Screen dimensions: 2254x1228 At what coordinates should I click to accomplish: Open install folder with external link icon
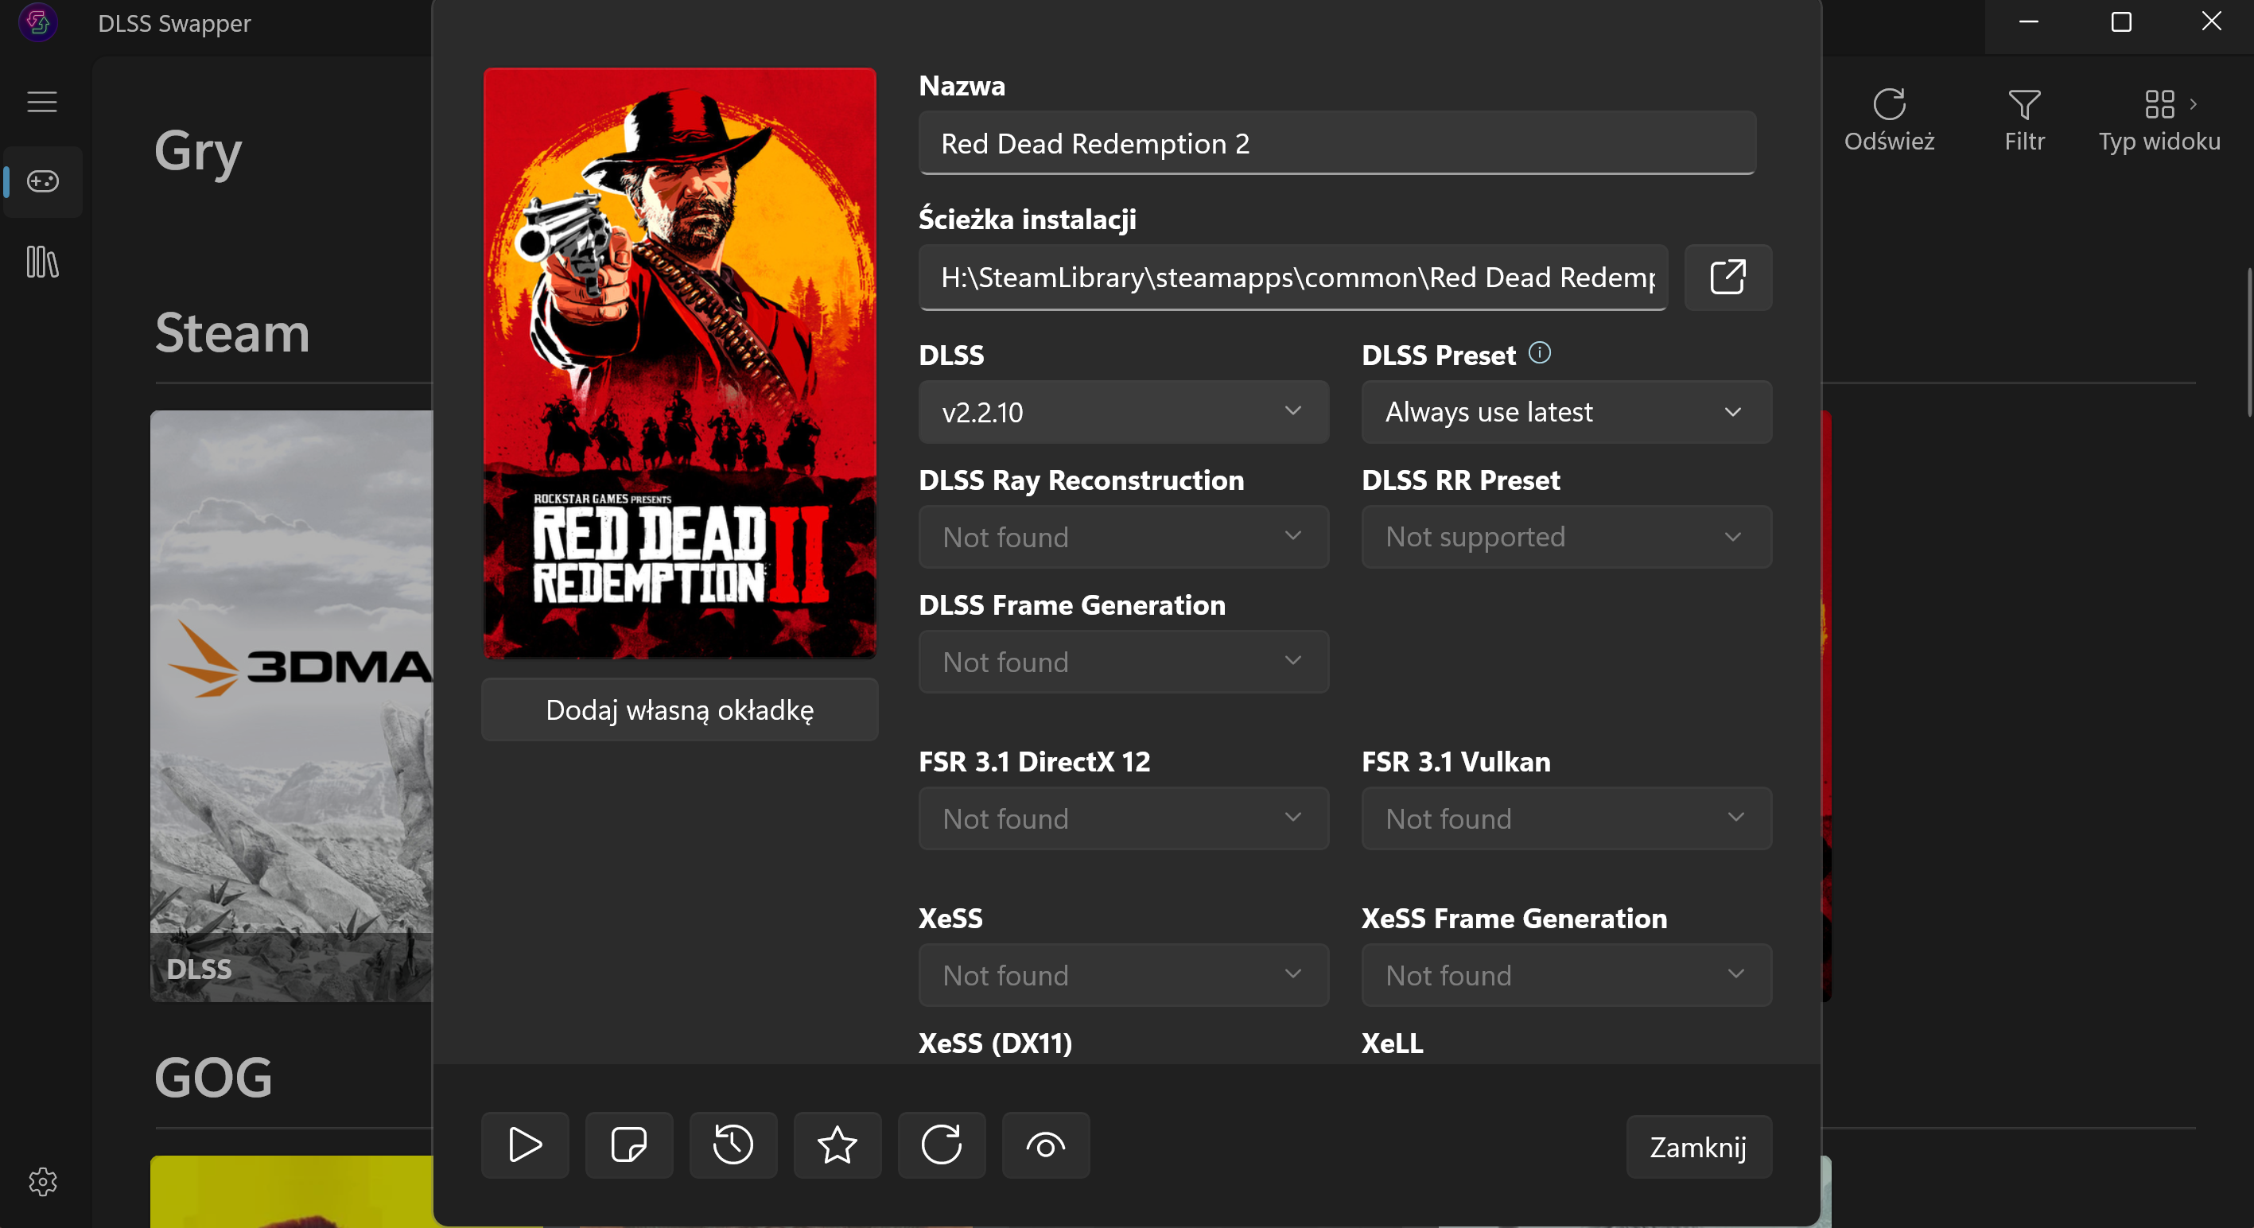click(x=1727, y=278)
